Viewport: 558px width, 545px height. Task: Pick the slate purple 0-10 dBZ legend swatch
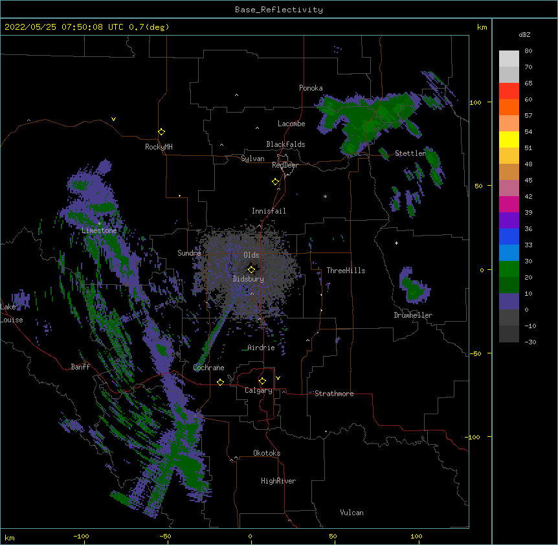(509, 302)
